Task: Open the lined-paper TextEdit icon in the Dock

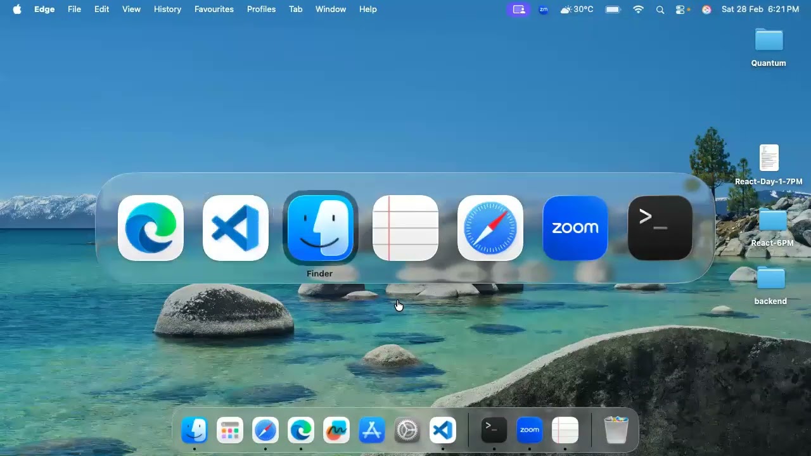Action: 565,430
